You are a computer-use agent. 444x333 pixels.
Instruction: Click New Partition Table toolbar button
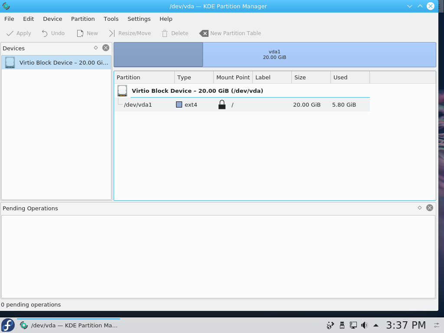pyautogui.click(x=230, y=33)
